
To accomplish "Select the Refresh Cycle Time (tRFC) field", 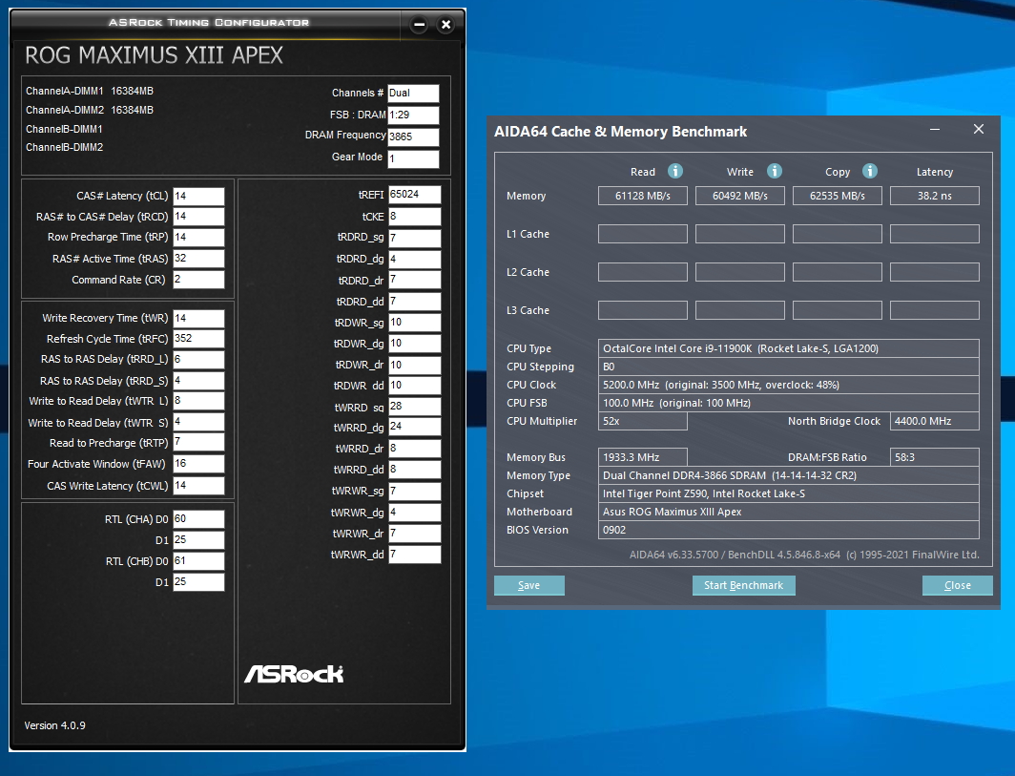I will coord(198,339).
